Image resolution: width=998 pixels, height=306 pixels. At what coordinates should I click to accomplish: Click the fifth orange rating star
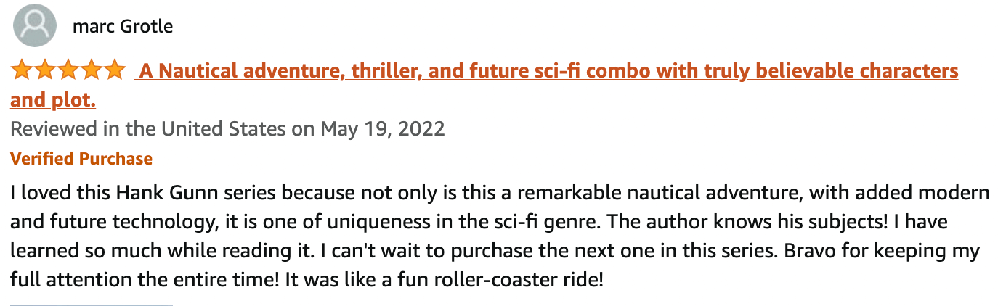(115, 70)
